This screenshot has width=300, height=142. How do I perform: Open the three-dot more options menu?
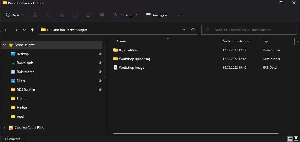pyautogui.click(x=181, y=15)
